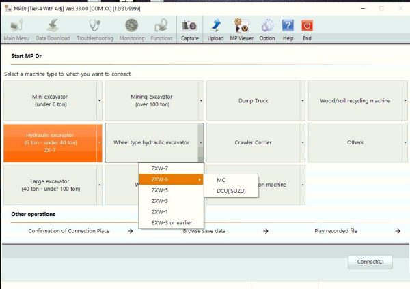Select Mini excavator (under 6 ton)
The image size is (410, 289).
(x=50, y=101)
